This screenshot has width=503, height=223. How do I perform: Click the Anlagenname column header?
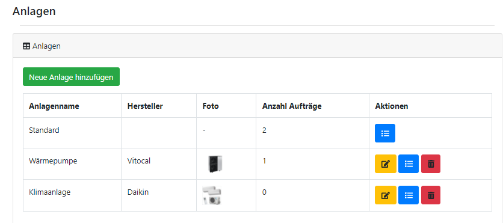click(54, 106)
